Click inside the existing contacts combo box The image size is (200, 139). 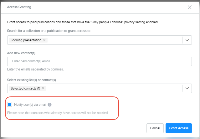tap(113, 88)
